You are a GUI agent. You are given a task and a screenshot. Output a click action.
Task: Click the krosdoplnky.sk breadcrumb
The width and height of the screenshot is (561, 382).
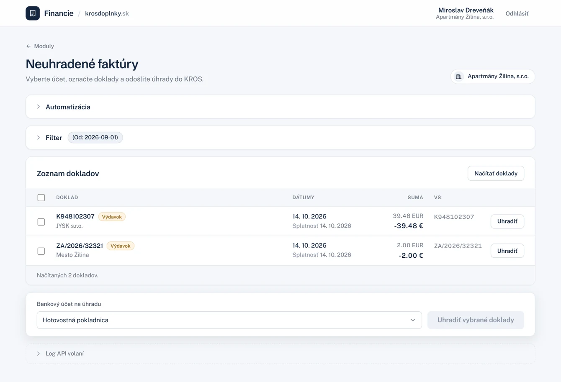(107, 13)
